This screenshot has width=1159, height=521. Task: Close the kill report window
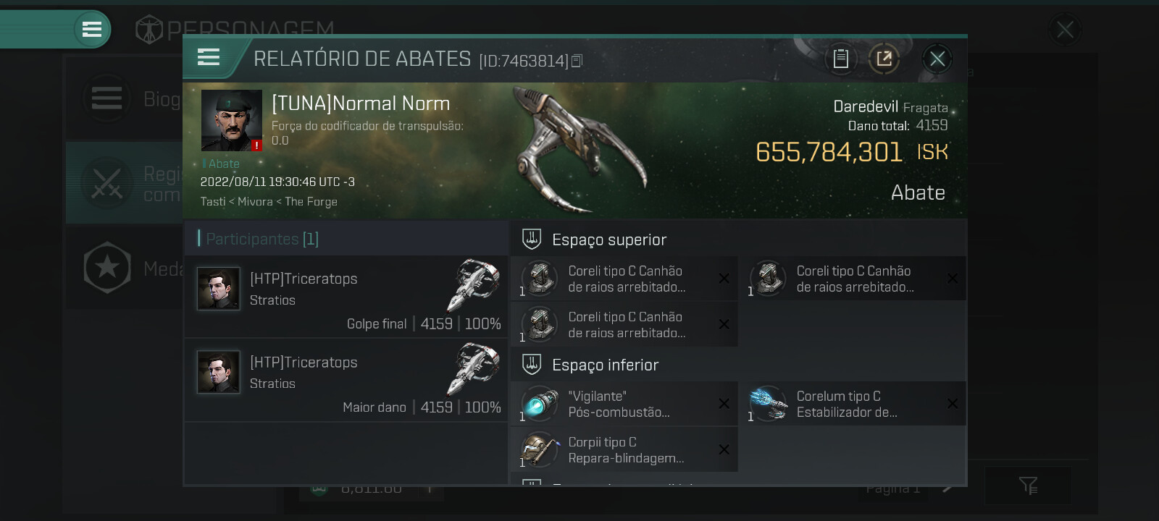(937, 59)
